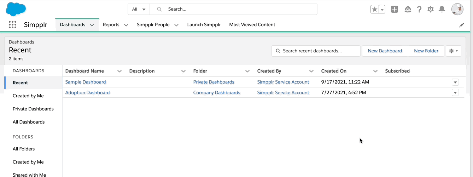Open the Private Dashboards folder link

click(x=214, y=82)
